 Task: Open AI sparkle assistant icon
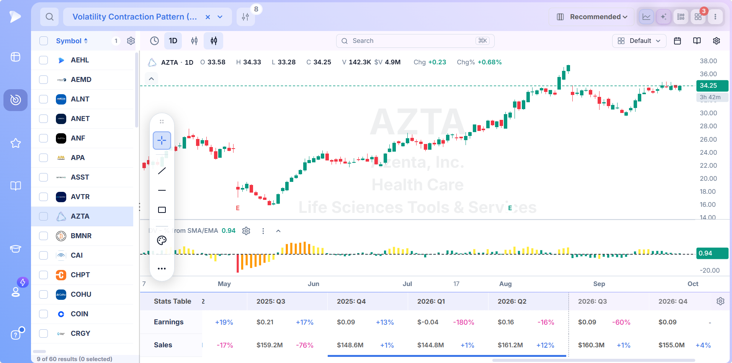point(663,17)
